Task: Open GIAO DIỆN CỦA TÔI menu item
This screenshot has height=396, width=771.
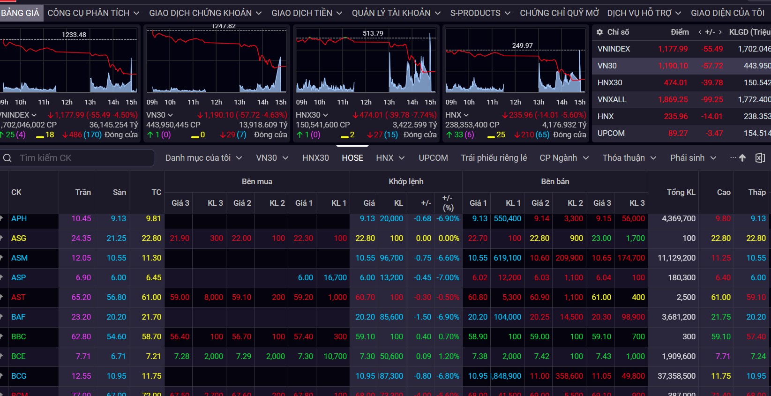Action: [x=727, y=13]
